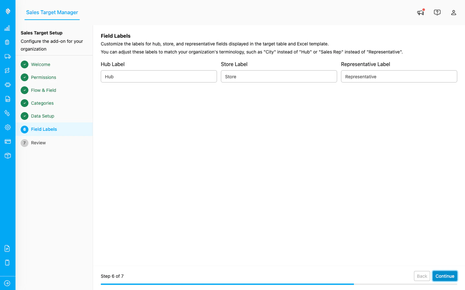
Task: Open the delivery truck icon in sidebar
Action: [7, 56]
